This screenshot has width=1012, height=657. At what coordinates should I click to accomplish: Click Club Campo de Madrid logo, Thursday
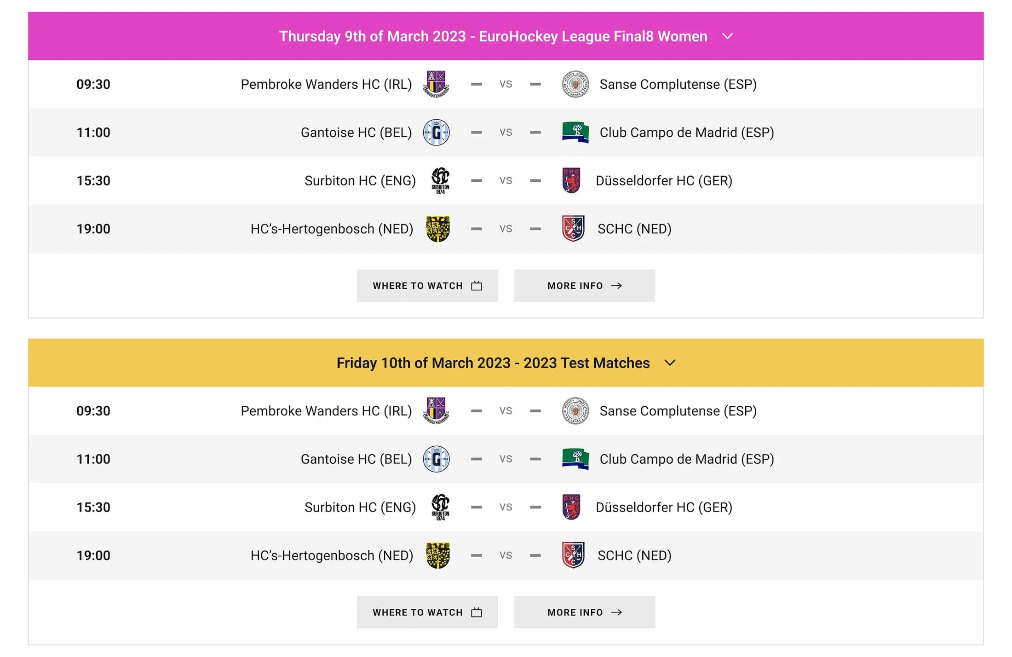[575, 133]
